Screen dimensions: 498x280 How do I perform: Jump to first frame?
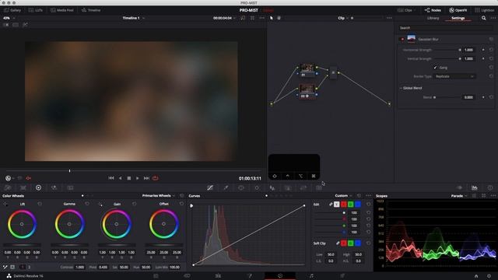(110, 178)
